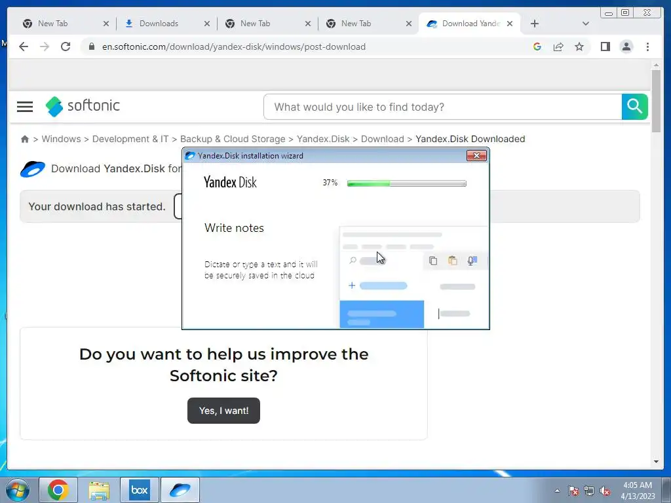Open Chrome's three-dot menu
The height and width of the screenshot is (503, 671).
point(647,47)
